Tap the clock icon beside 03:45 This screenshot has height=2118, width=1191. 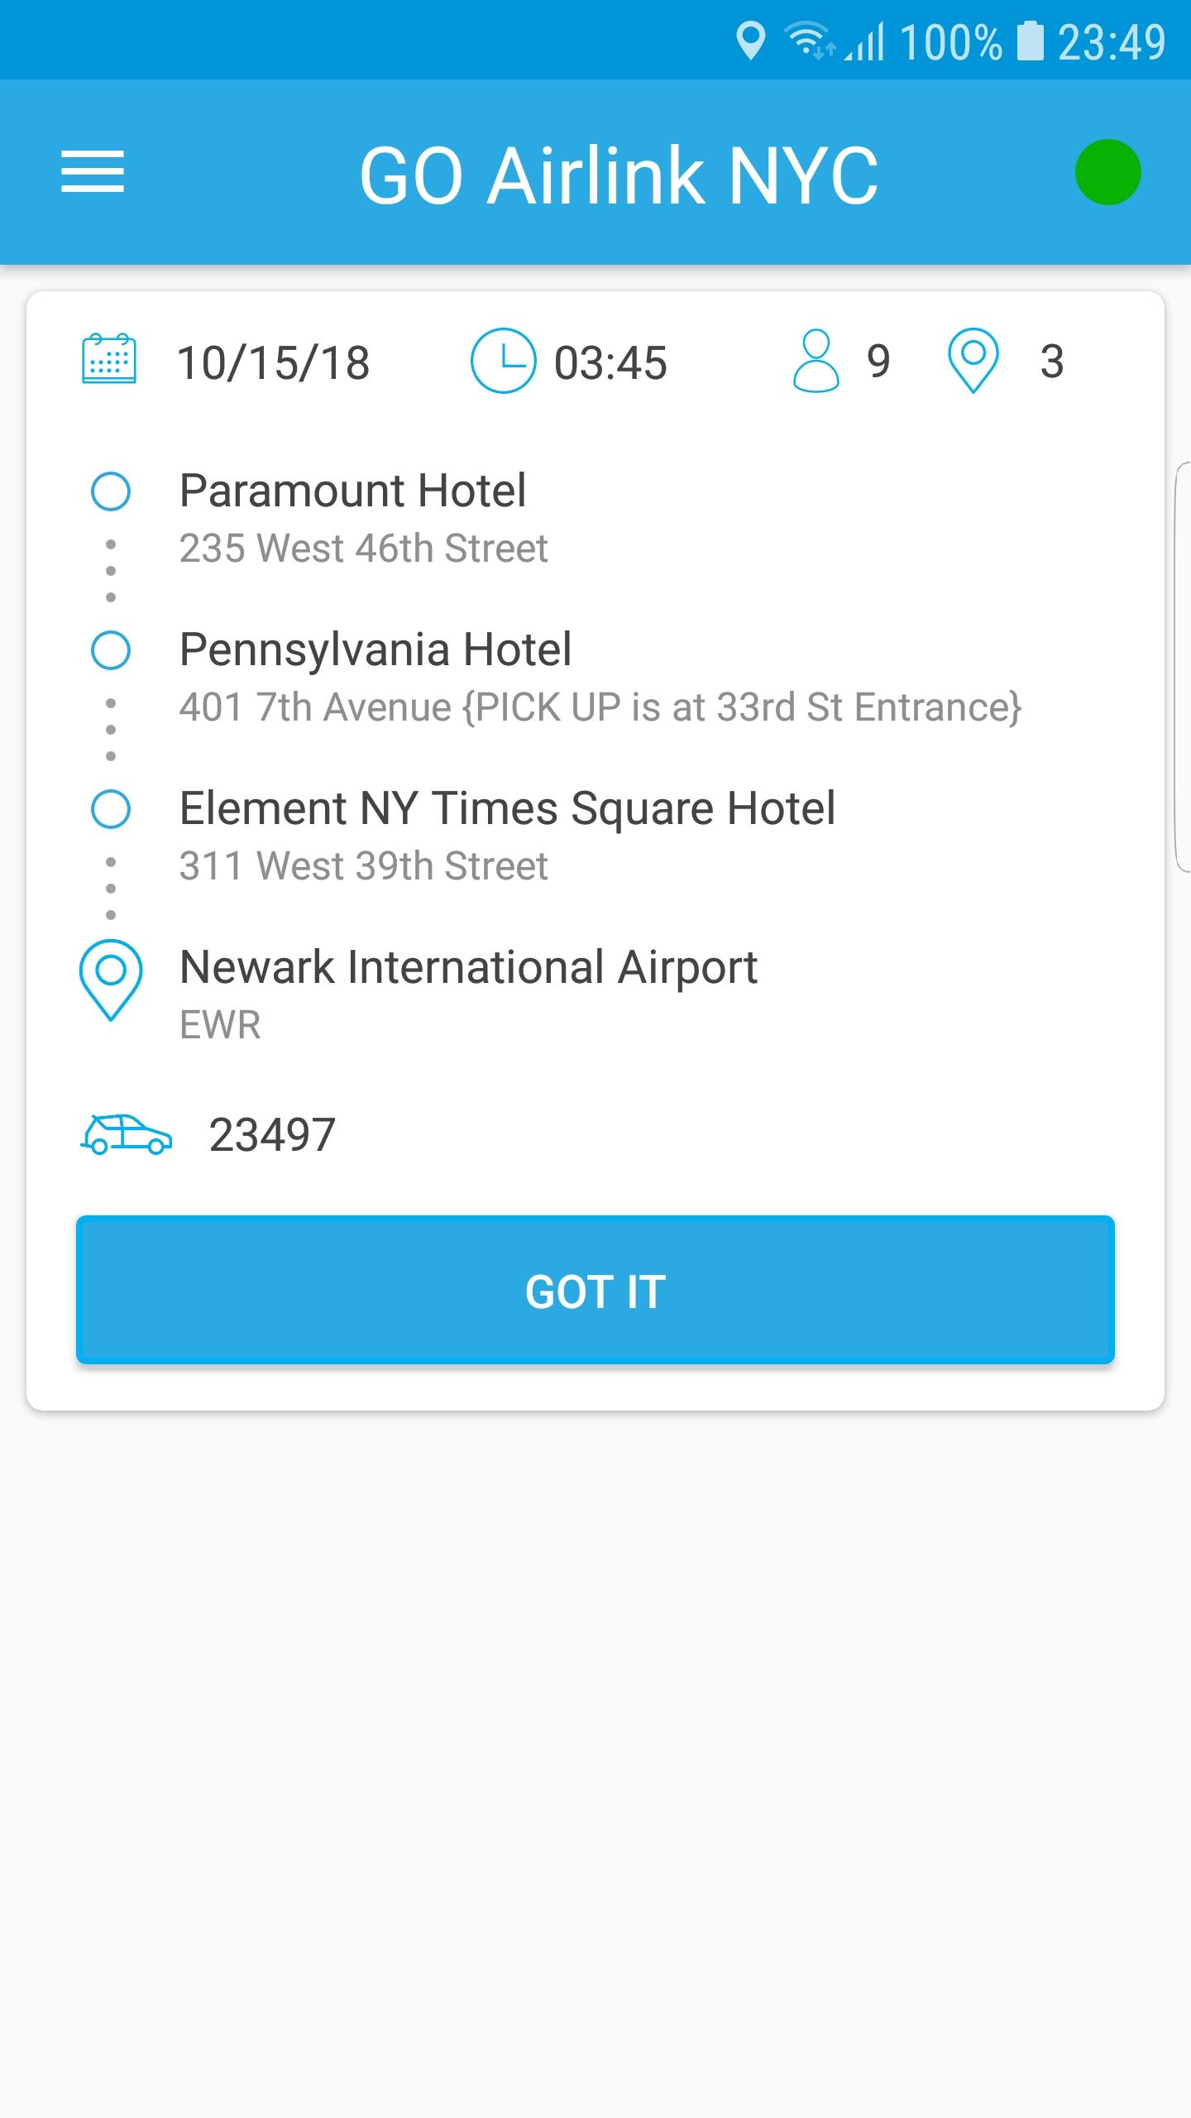[x=503, y=361]
